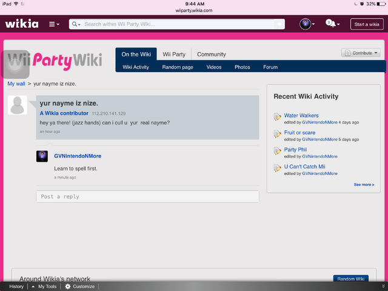This screenshot has height=291, width=388.
Task: Click See more in Recent Wiki Activity
Action: [364, 184]
